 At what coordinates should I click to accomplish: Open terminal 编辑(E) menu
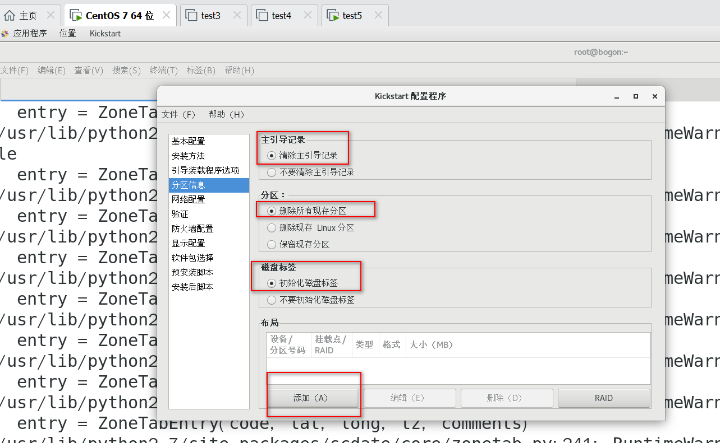pos(52,71)
